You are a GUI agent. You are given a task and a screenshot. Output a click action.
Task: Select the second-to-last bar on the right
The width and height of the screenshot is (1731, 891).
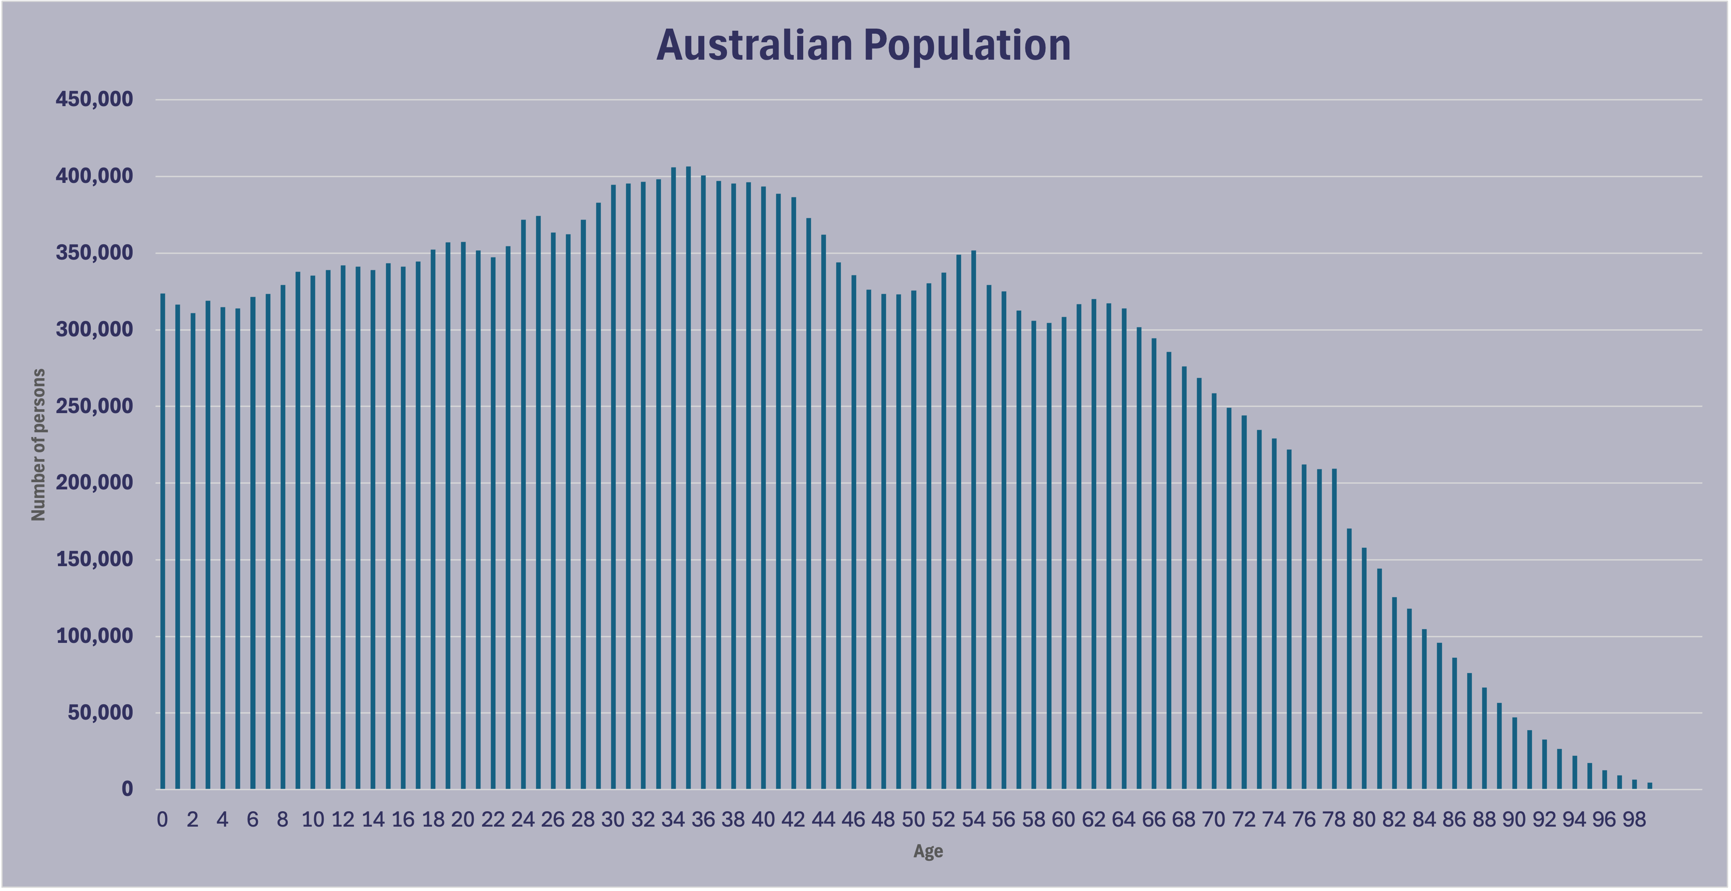(x=1634, y=784)
